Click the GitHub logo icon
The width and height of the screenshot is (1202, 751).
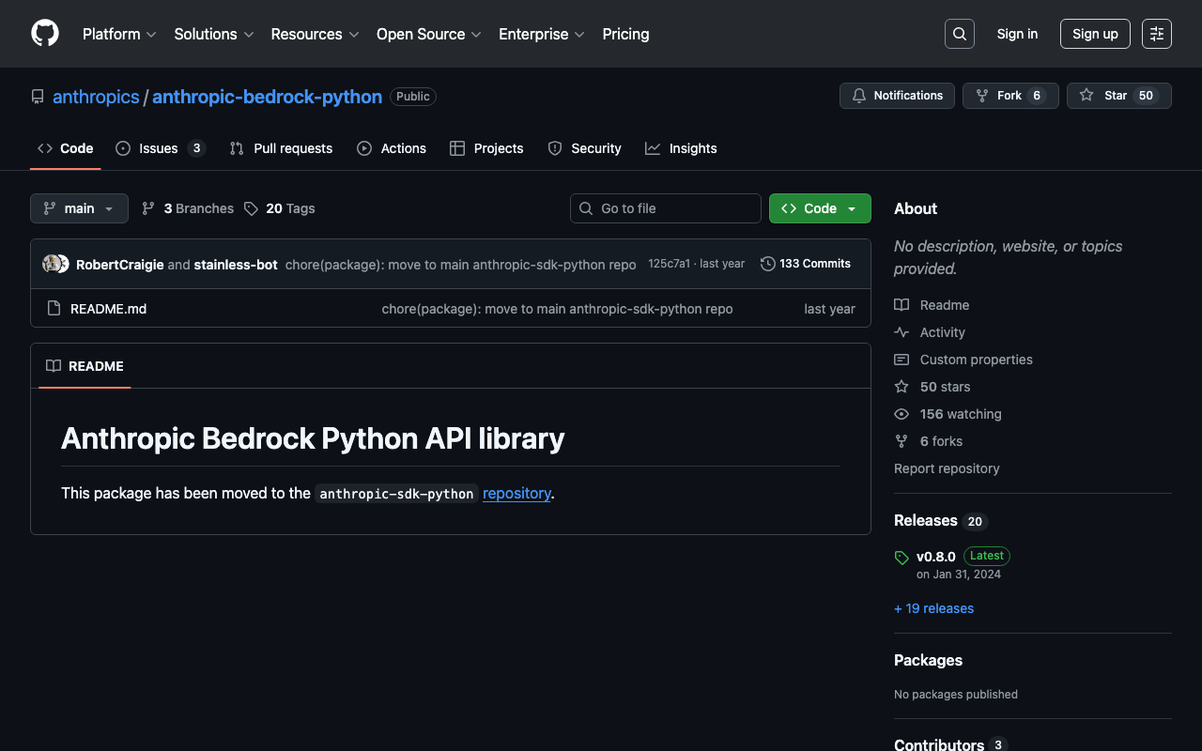pyautogui.click(x=45, y=34)
